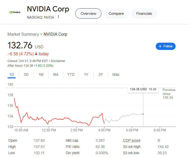Screen dimensions: 189x158
Task: Show the Max chart range
Action: pyautogui.click(x=116, y=74)
